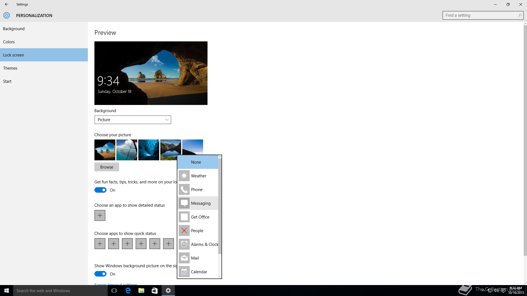Open the Themes settings page
Screen dimensions: 527x296
point(44,68)
